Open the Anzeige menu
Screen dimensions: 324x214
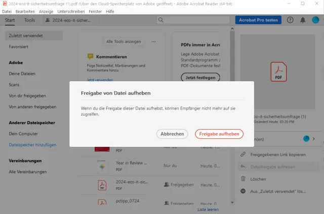click(x=46, y=12)
